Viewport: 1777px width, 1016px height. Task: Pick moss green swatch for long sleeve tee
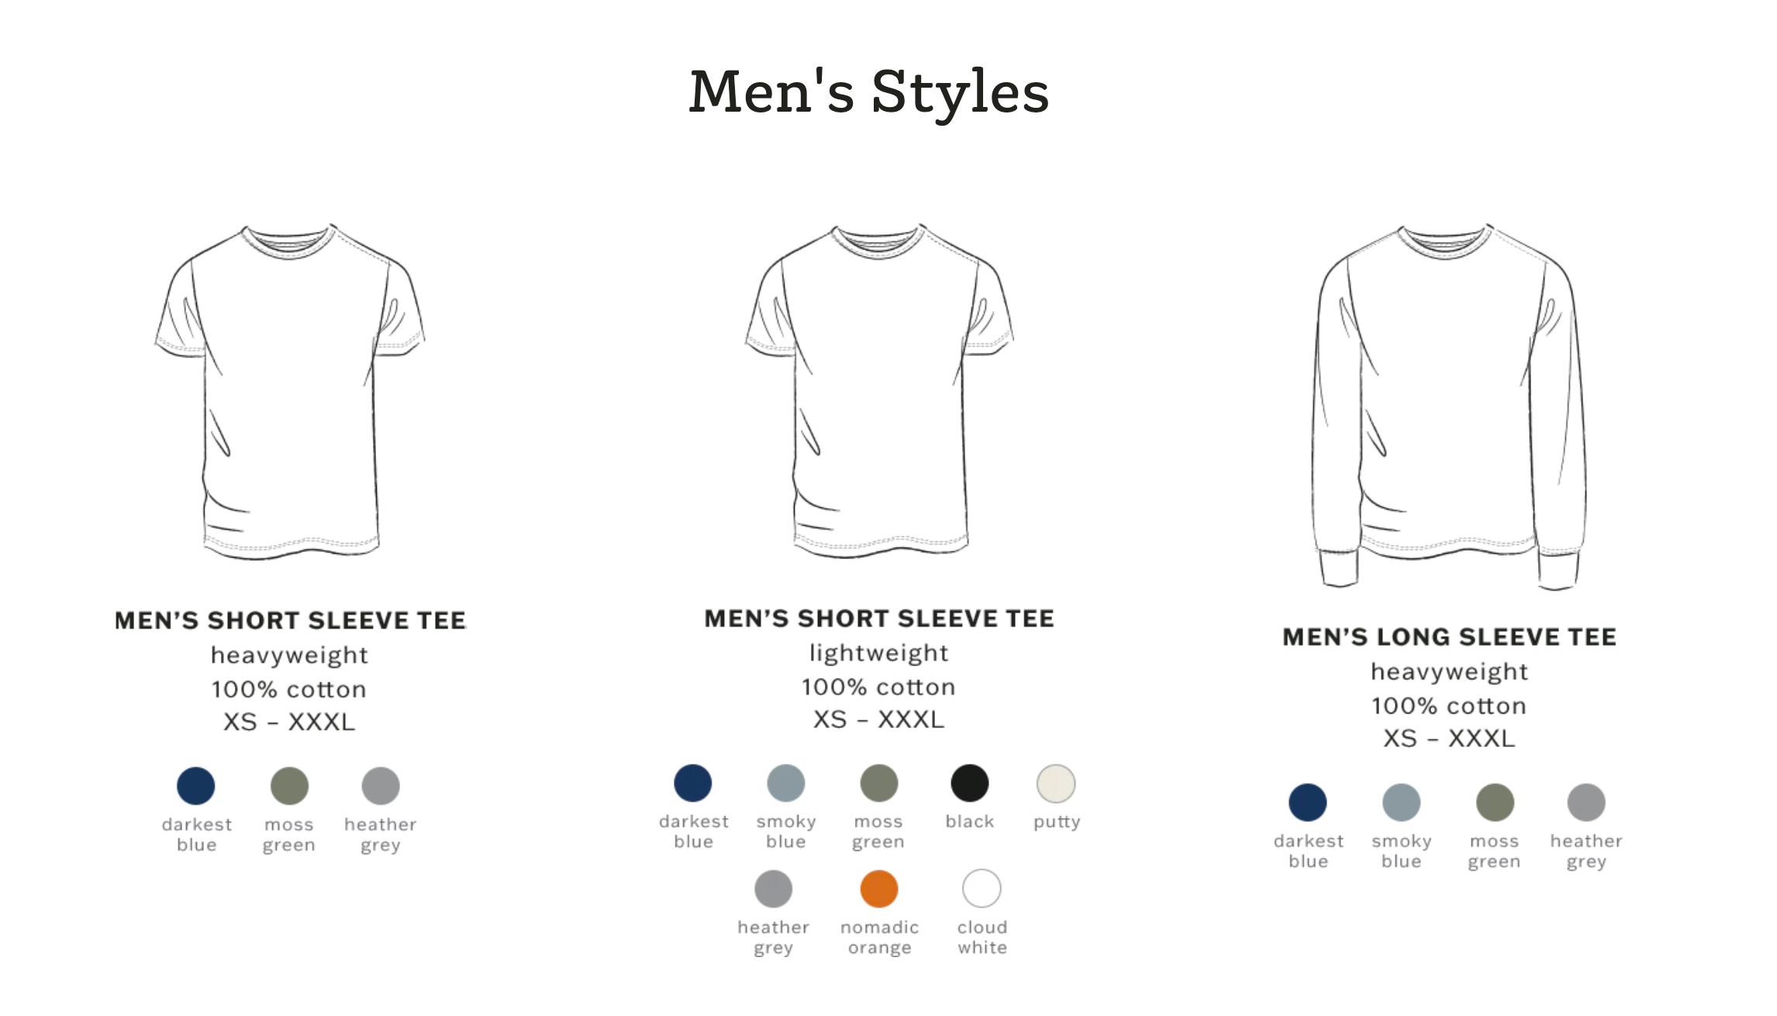(1496, 802)
